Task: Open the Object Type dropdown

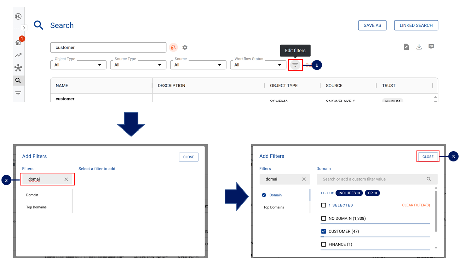Action: (x=78, y=65)
